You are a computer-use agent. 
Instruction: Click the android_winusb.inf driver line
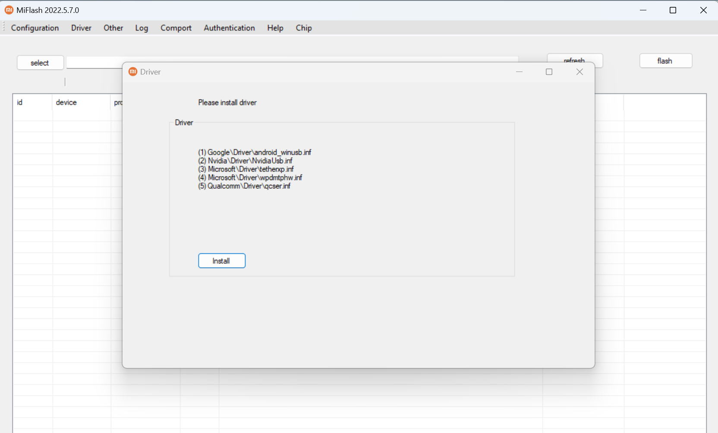coord(255,153)
